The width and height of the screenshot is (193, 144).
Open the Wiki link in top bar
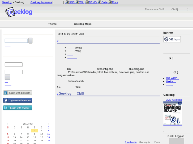coord(82,2)
